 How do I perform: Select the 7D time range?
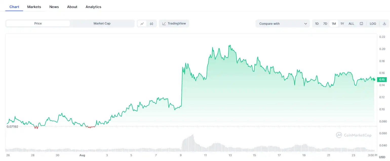point(325,24)
